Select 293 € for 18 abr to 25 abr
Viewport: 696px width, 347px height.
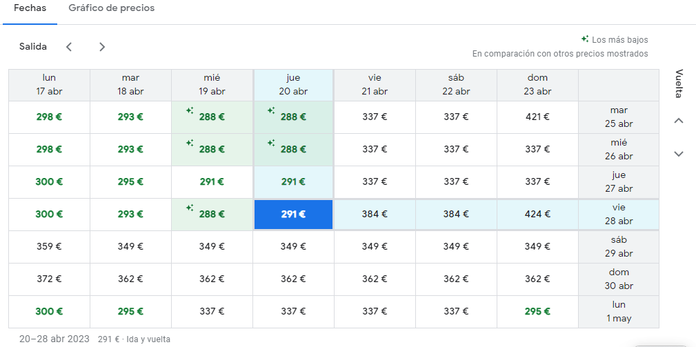pos(130,117)
